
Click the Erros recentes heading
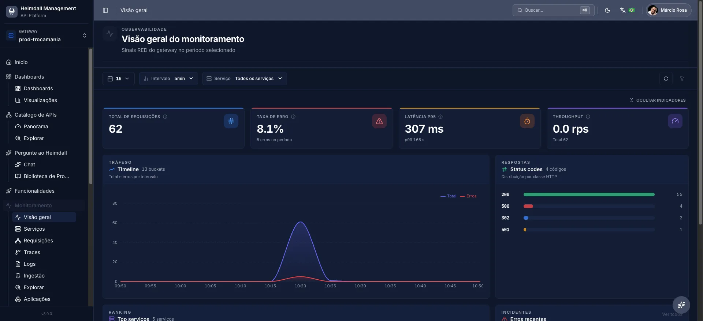(528, 319)
